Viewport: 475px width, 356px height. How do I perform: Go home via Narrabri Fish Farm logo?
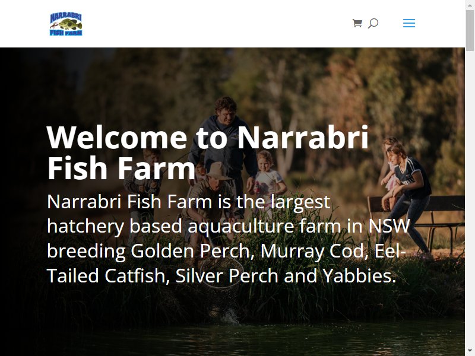pos(66,24)
